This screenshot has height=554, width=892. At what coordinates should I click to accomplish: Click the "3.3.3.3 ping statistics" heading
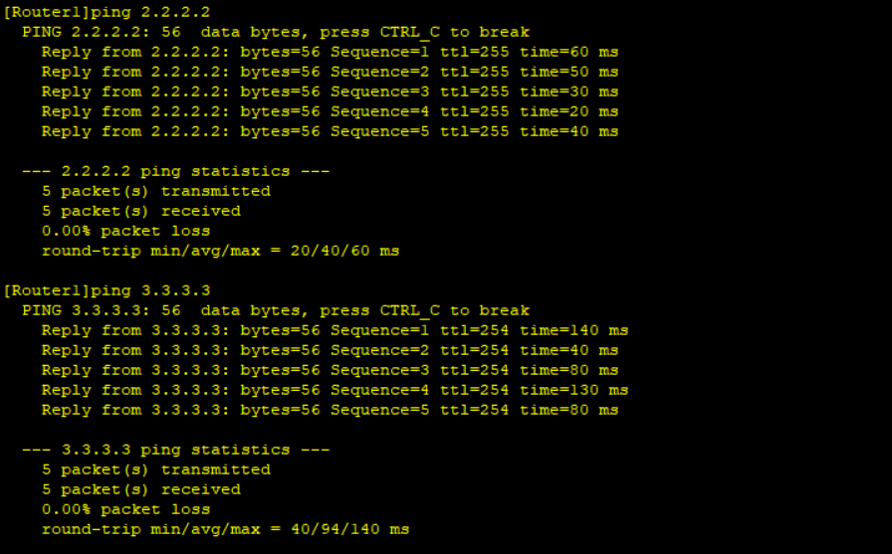tap(176, 450)
